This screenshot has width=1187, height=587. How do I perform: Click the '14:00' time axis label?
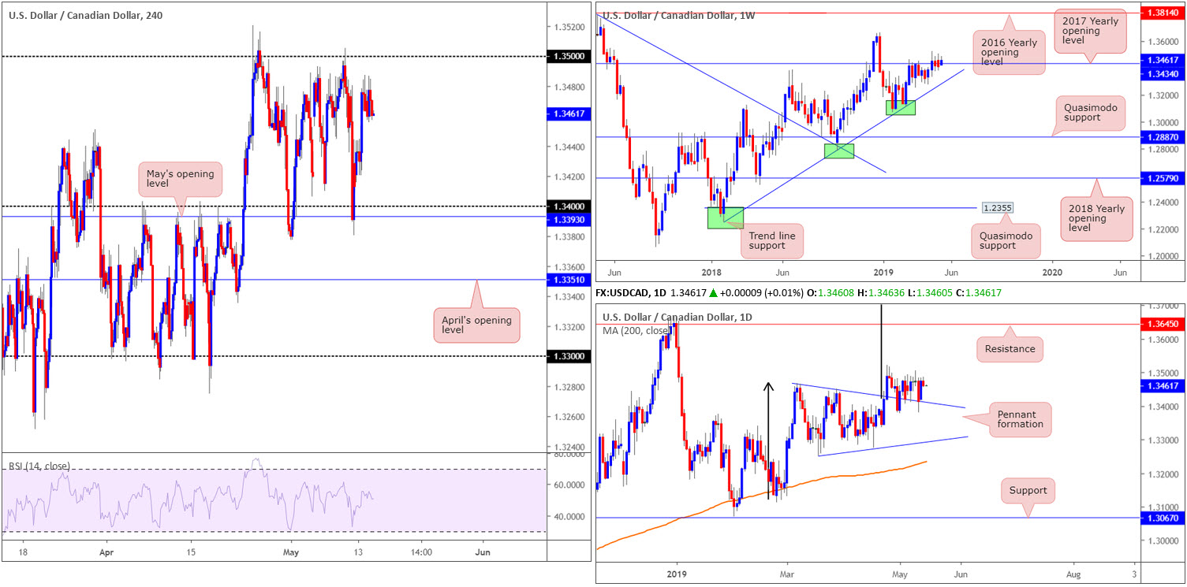(x=421, y=553)
